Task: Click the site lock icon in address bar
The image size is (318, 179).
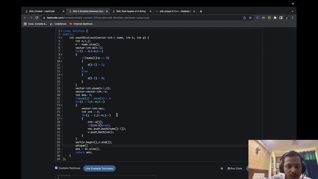Action: [x=44, y=18]
